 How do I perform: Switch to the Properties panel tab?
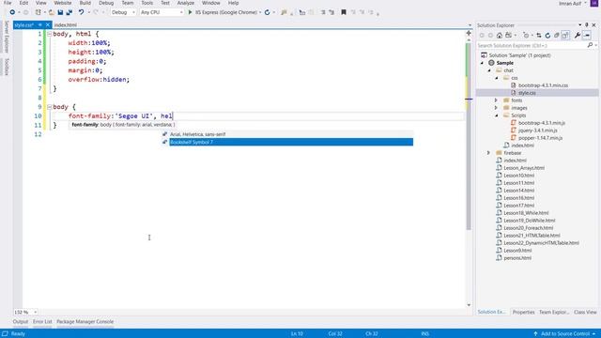point(524,313)
